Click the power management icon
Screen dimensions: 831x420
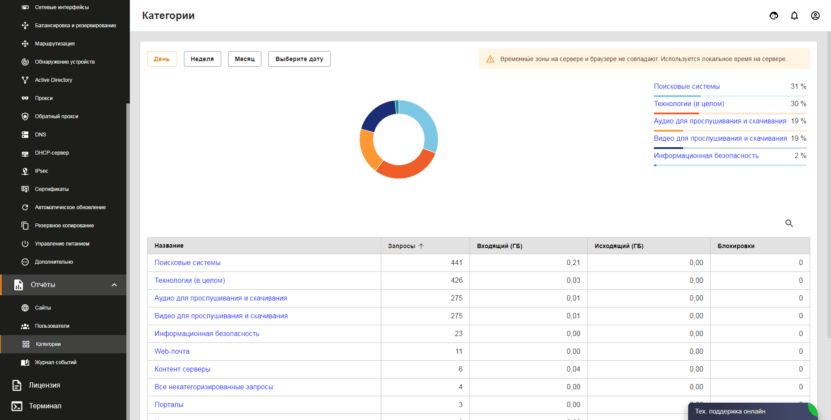[x=25, y=244]
